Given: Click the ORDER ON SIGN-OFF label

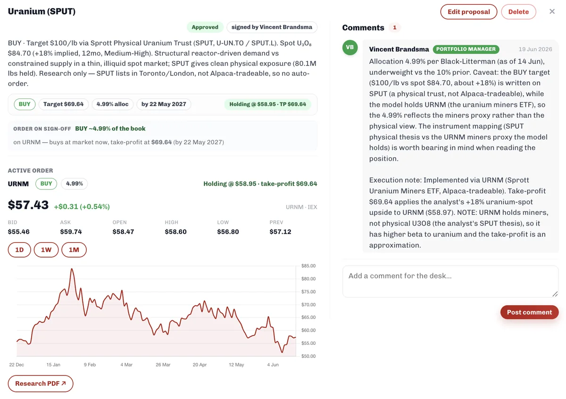Looking at the screenshot, I should (42, 129).
